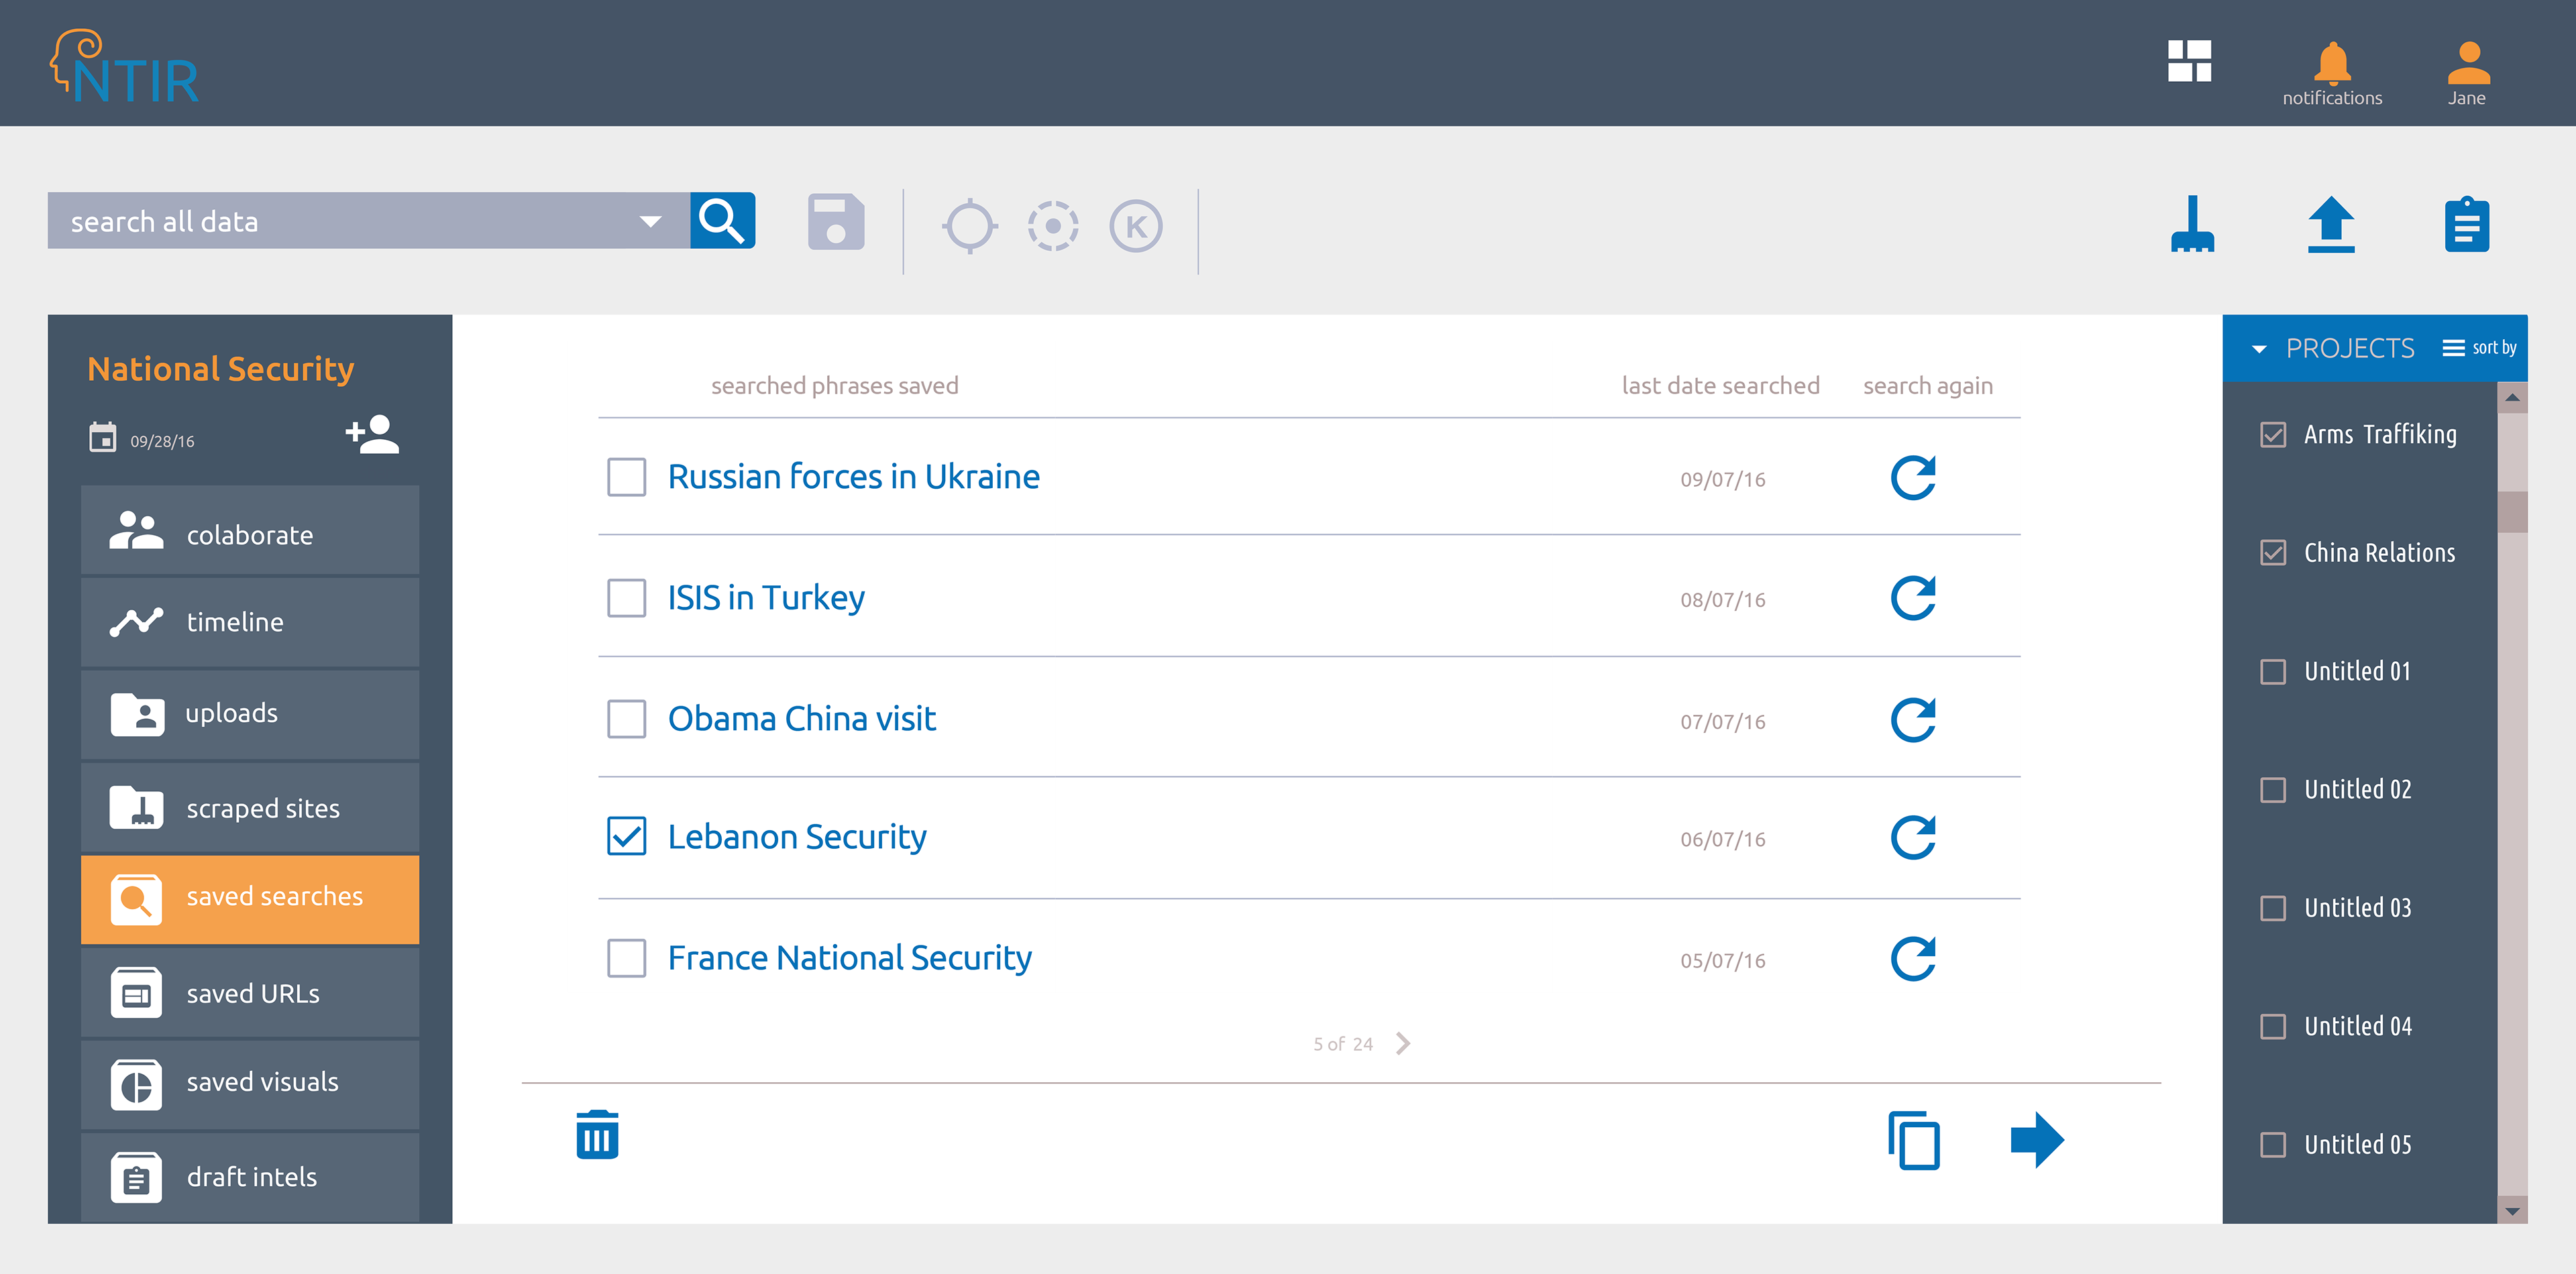2576x1274 pixels.
Task: Click the calendar icon beside 09/28/16
Action: pos(102,438)
